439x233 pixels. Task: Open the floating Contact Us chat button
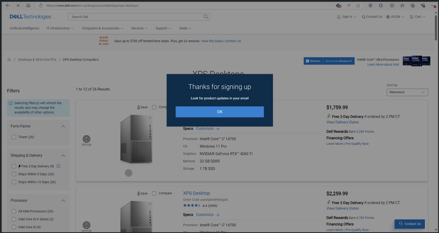coord(410,224)
